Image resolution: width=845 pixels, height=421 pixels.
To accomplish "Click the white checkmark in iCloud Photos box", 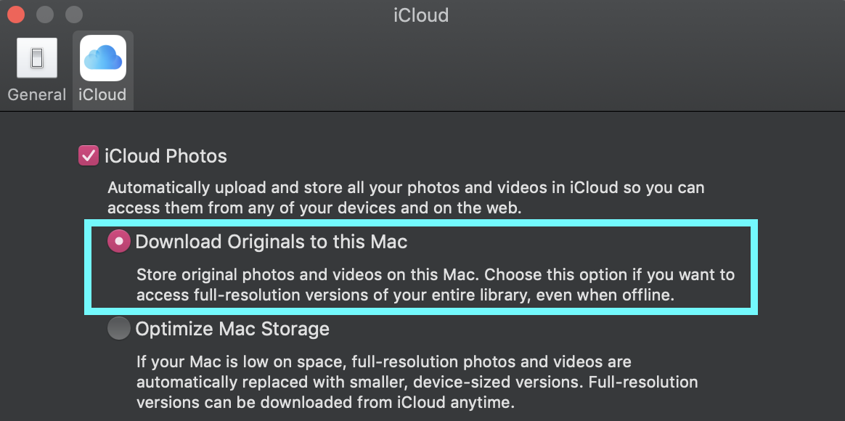I will point(89,156).
